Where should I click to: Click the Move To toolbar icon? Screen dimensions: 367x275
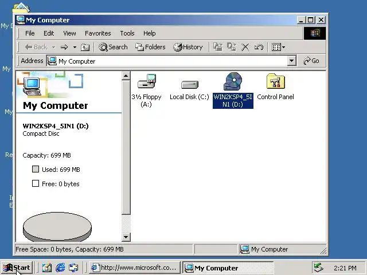218,47
